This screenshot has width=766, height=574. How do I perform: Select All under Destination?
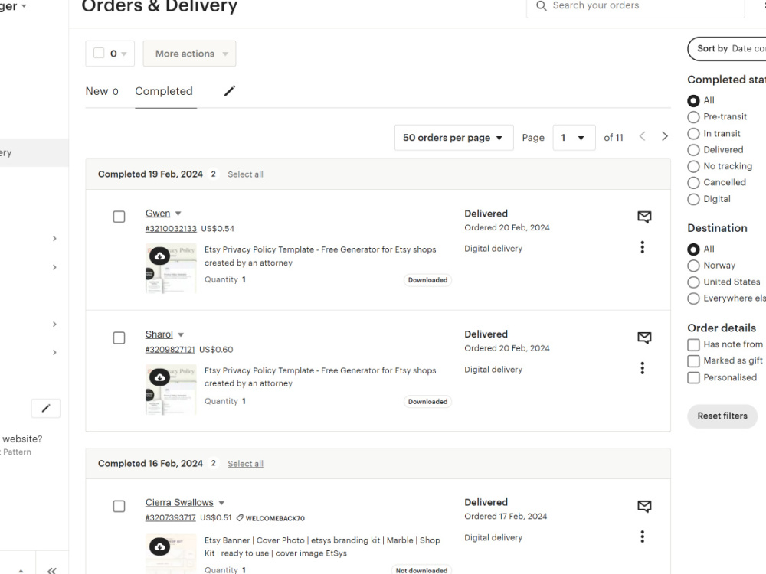(x=693, y=249)
